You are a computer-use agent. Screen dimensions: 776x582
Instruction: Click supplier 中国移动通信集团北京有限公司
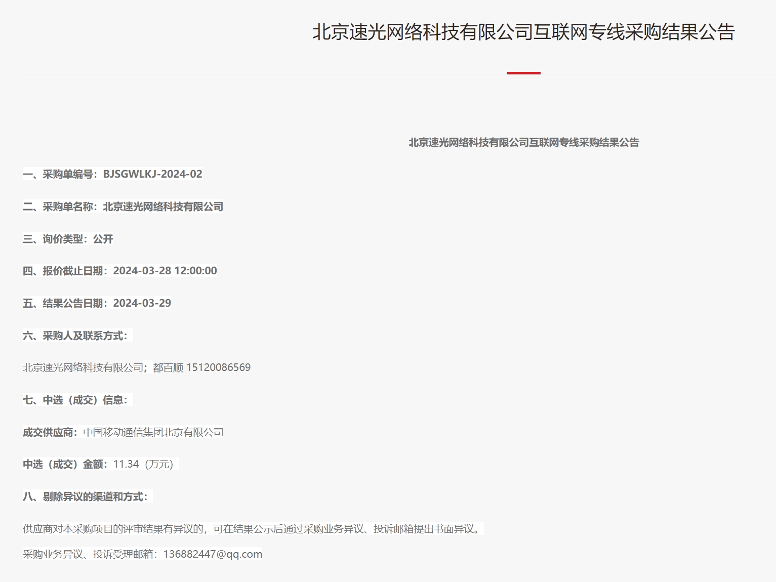(x=153, y=432)
